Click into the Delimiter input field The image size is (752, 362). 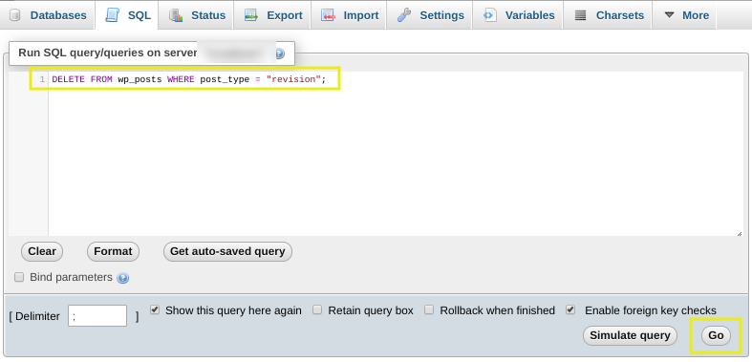(97, 316)
